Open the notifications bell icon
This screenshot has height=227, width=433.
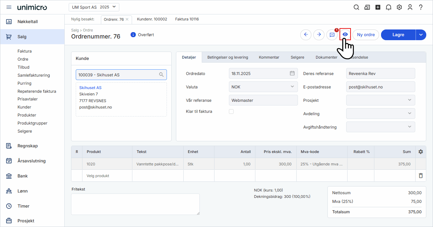coord(388,7)
